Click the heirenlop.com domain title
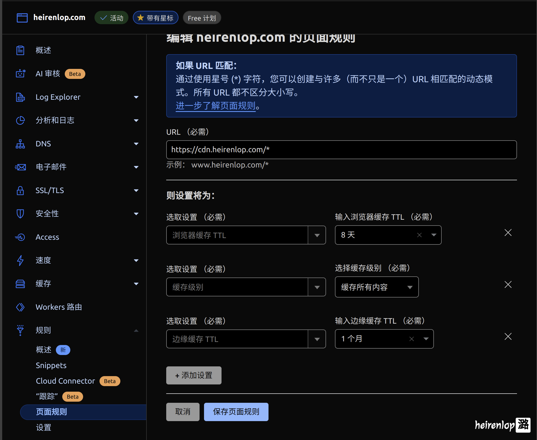Screen dimensions: 537x440 (59, 17)
